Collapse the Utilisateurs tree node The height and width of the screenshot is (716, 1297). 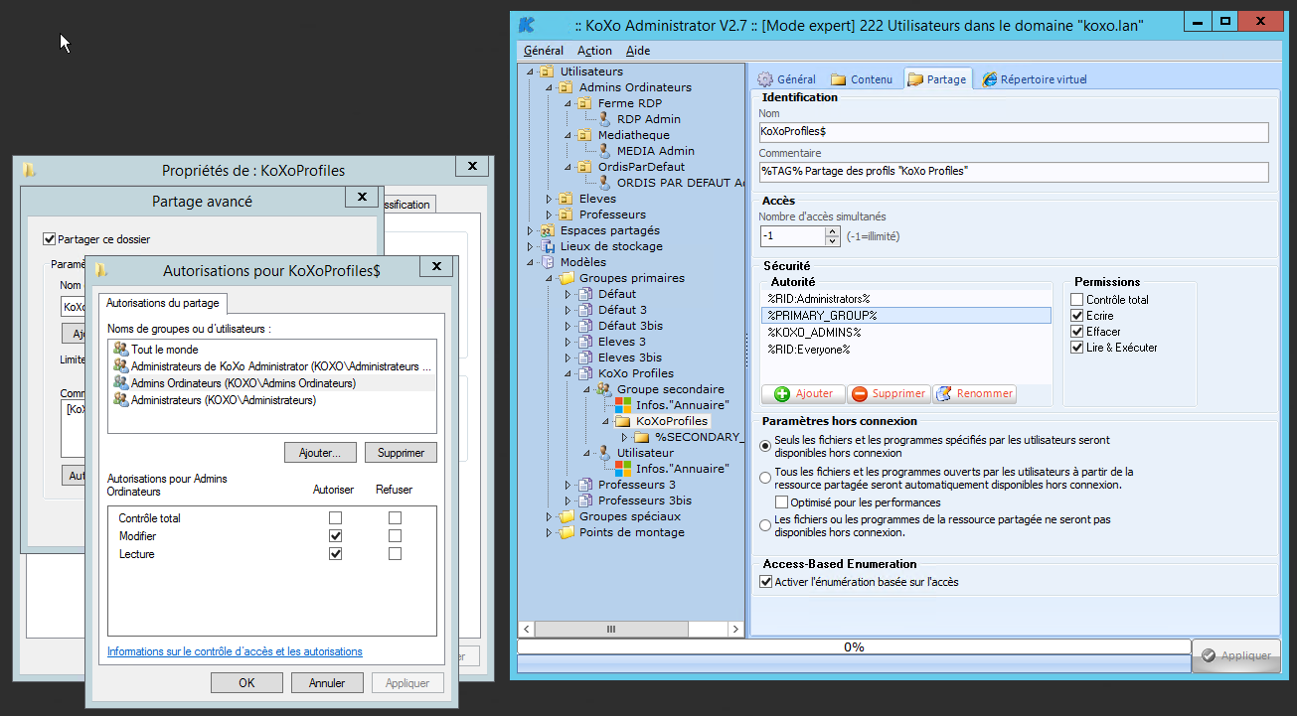pos(532,72)
